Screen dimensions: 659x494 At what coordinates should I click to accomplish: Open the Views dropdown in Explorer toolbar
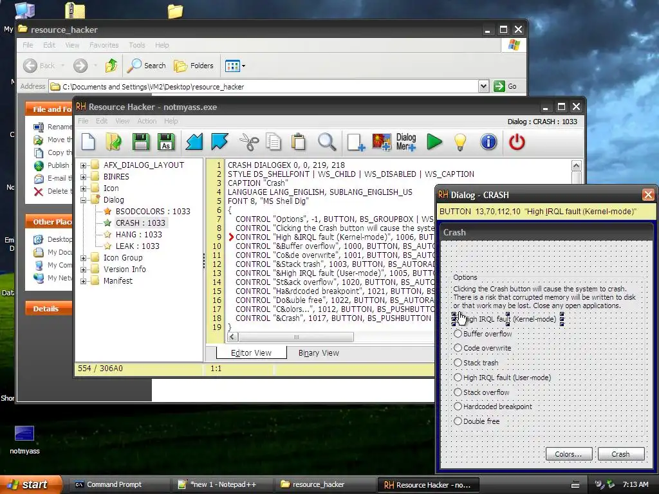243,66
